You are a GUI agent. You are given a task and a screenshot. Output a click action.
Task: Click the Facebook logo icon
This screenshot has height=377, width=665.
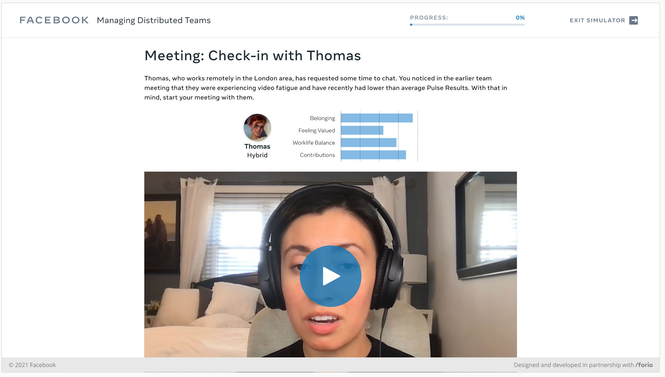click(x=54, y=20)
